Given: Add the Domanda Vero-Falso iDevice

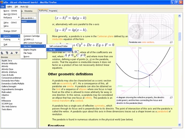Looking at the screenshot, I should point(10,81).
